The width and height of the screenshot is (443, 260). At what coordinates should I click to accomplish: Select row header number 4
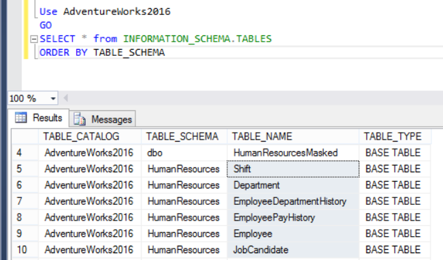[25, 152]
